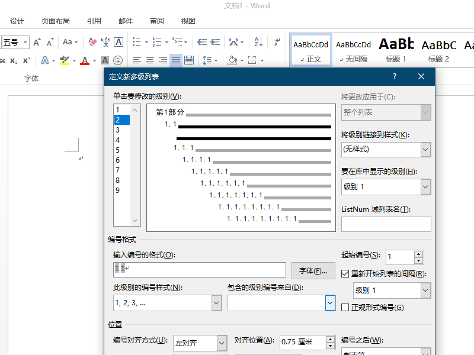
Task: Click the numbered list icon
Action: point(157,42)
